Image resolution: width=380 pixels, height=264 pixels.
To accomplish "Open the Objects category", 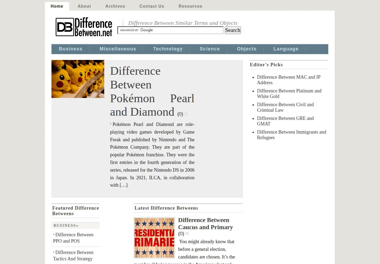I will coord(246,49).
